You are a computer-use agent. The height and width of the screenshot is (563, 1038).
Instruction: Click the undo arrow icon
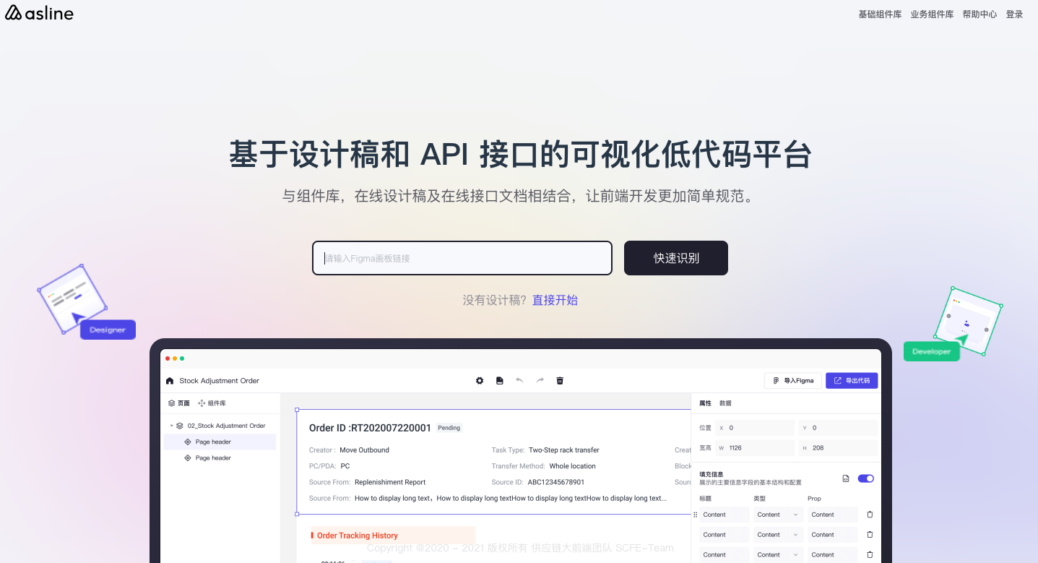coord(519,381)
